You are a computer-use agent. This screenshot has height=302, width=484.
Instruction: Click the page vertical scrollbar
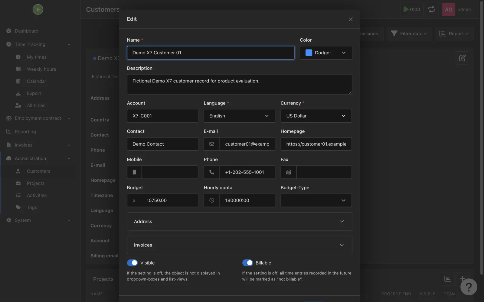pyautogui.click(x=482, y=137)
